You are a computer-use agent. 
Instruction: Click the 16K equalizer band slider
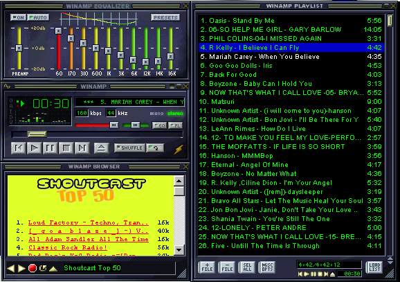coord(171,56)
